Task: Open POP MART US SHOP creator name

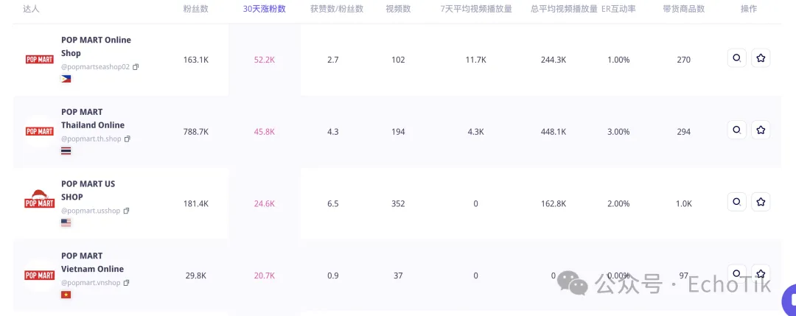Action: coord(88,190)
